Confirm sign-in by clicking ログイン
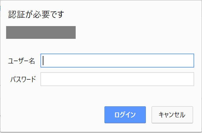Image resolution: width=202 pixels, height=133 pixels. click(x=125, y=115)
